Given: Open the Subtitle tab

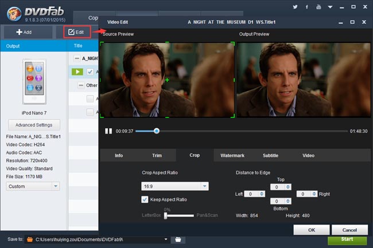Looking at the screenshot, I should pyautogui.click(x=270, y=155).
